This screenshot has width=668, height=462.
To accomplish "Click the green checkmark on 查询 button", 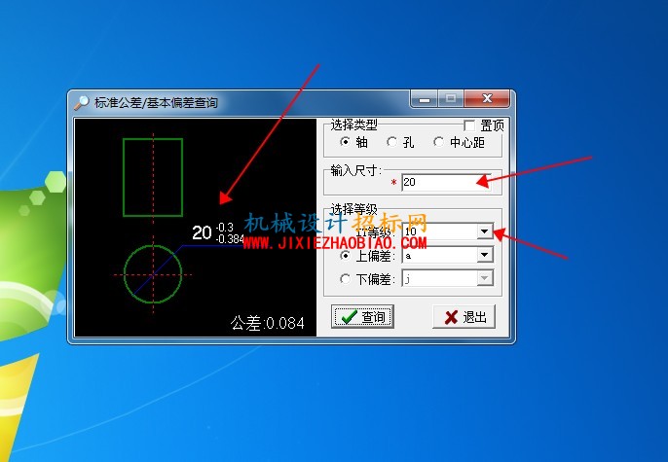I will (349, 316).
